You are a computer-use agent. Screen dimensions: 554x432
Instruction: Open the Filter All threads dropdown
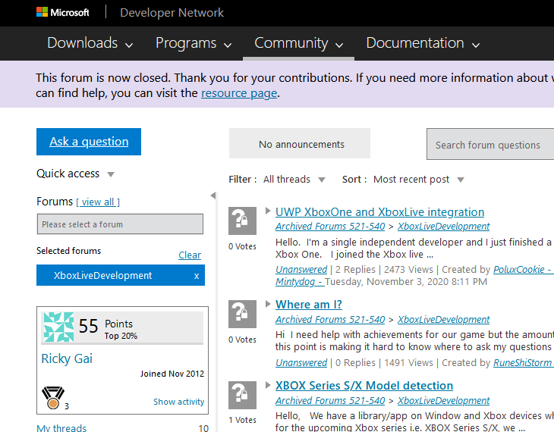point(294,180)
